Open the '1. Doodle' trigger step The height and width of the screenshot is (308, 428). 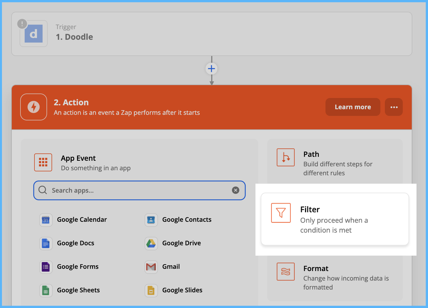(212, 34)
